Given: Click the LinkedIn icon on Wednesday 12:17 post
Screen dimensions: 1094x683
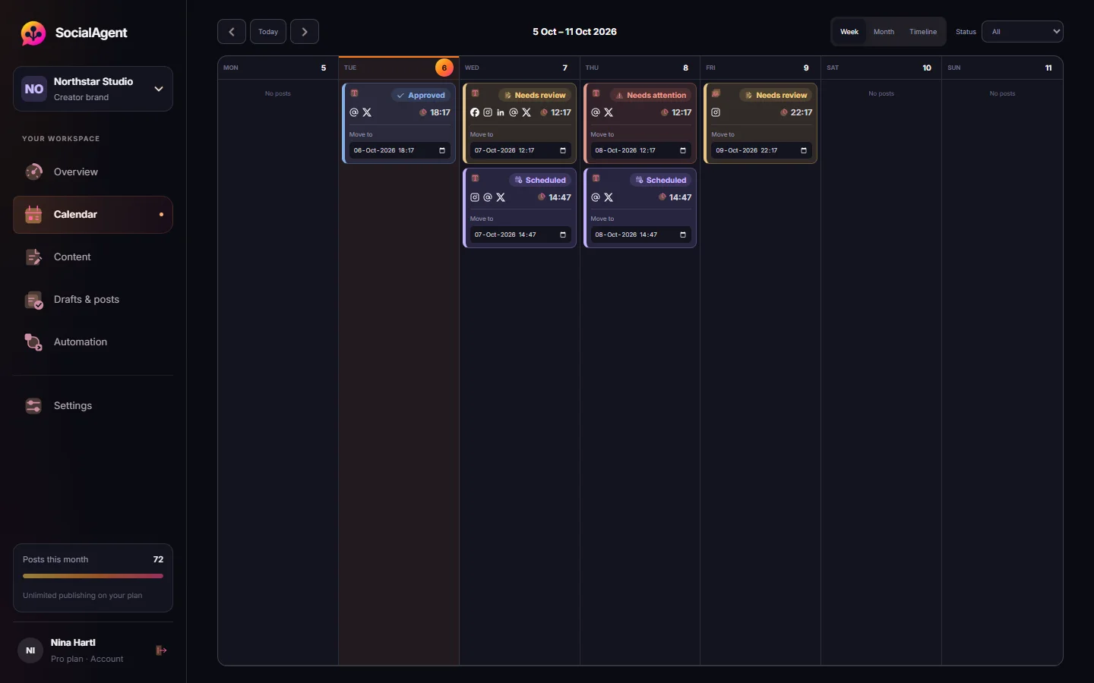Looking at the screenshot, I should click(x=501, y=112).
